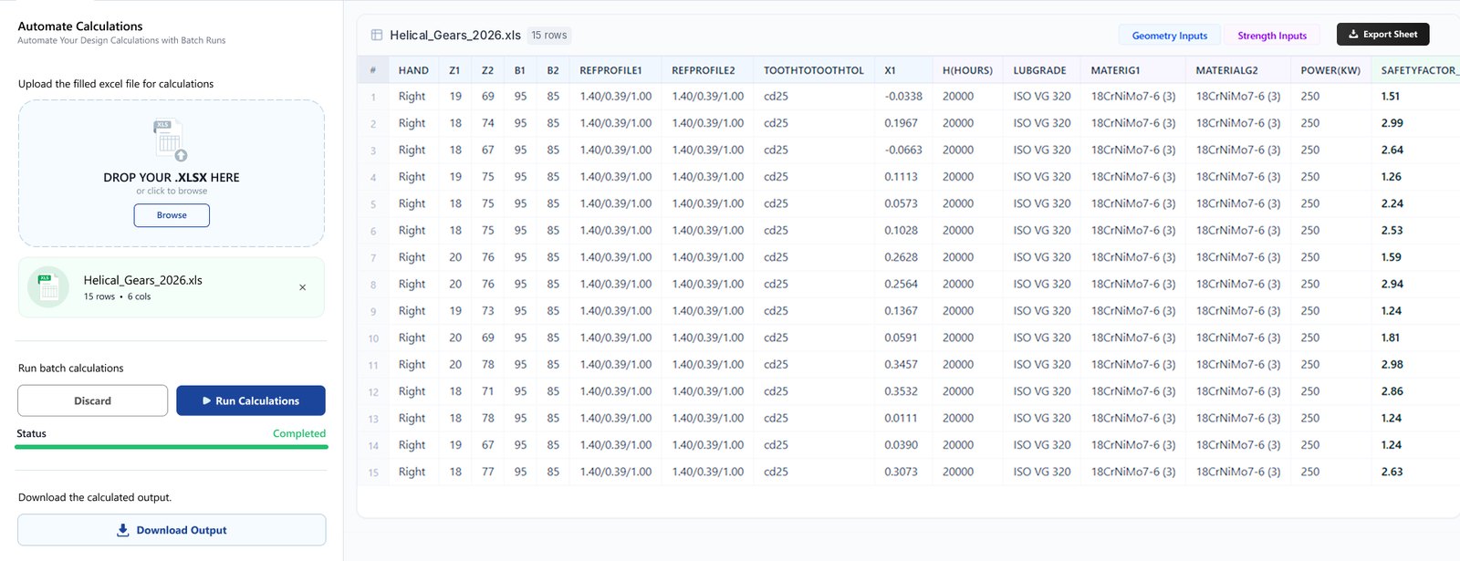Screen dimensions: 1460x561
Task: Select X1 value -0.0663
Action: [903, 150]
